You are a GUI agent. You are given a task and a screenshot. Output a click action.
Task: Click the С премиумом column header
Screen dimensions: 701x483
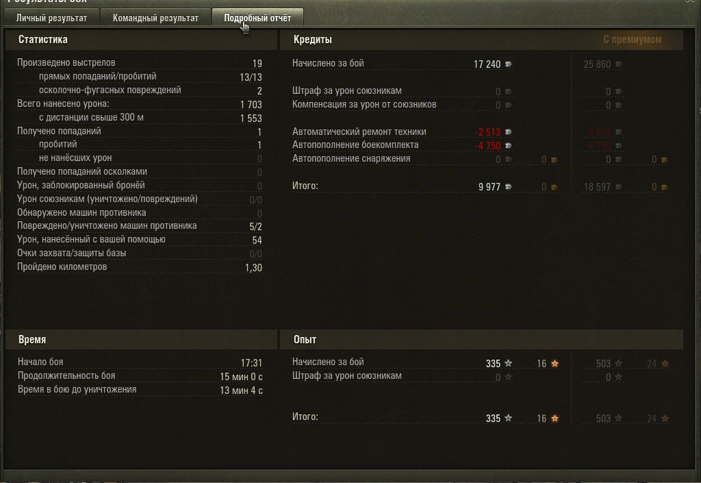click(x=632, y=39)
